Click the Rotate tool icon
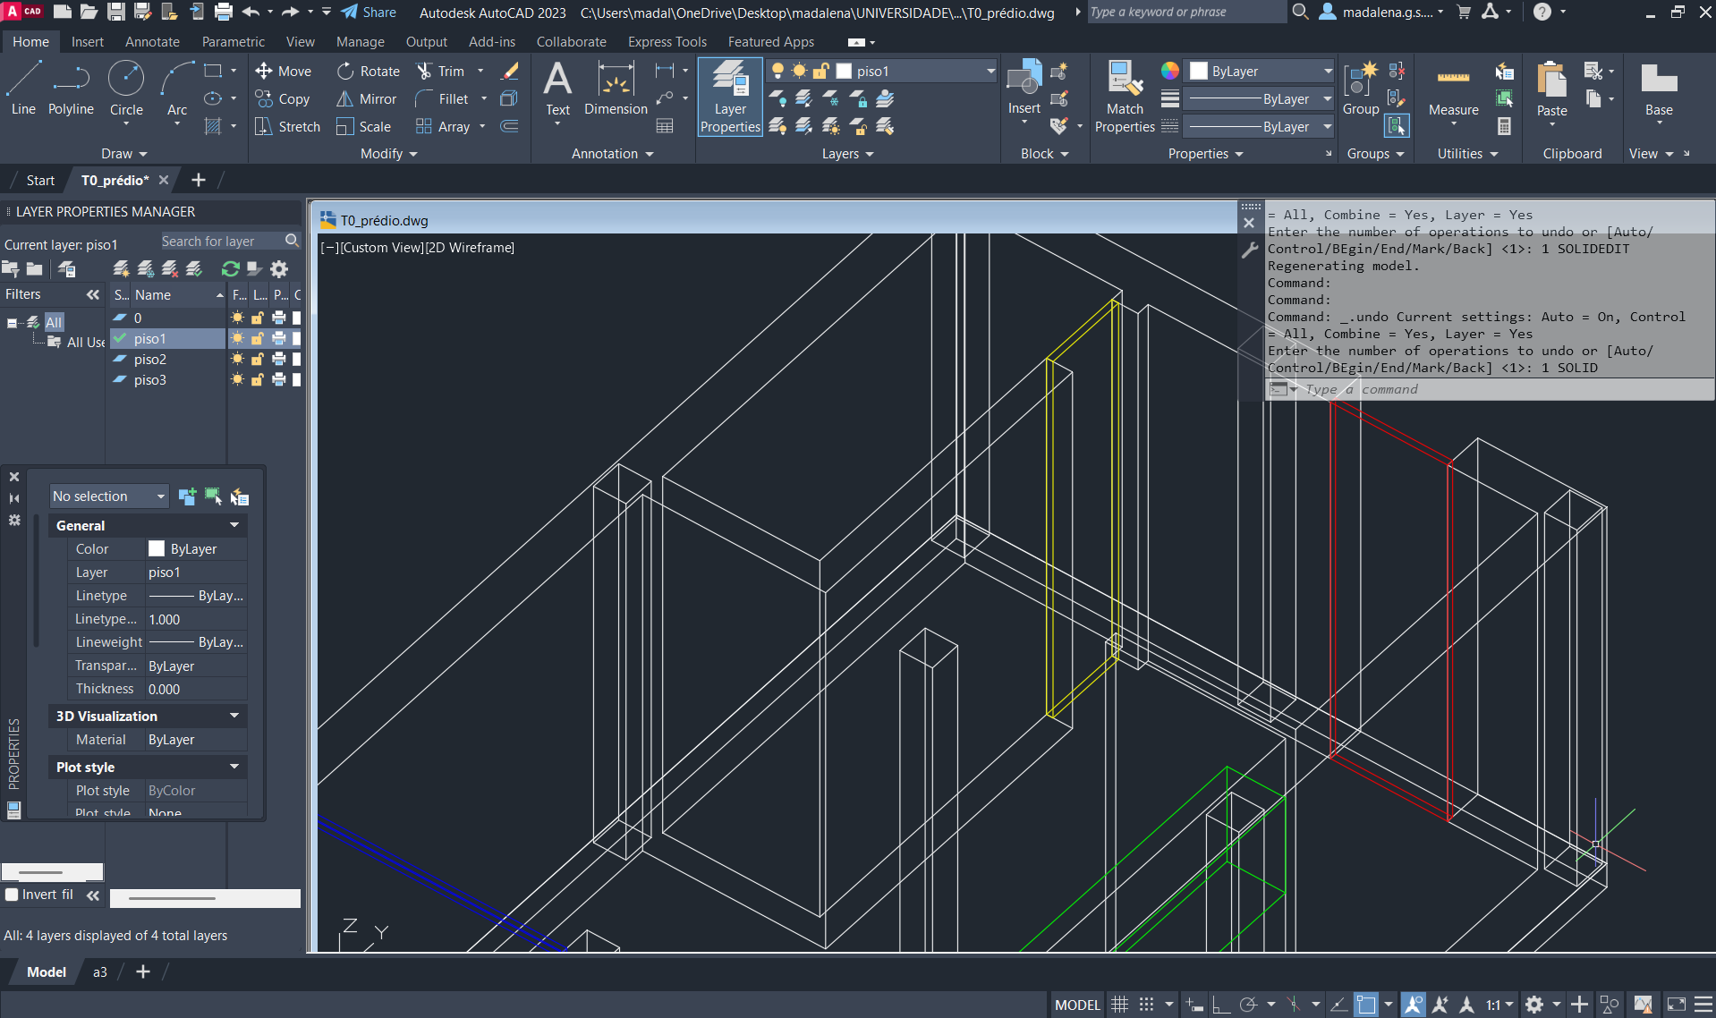This screenshot has height=1018, width=1716. [345, 72]
